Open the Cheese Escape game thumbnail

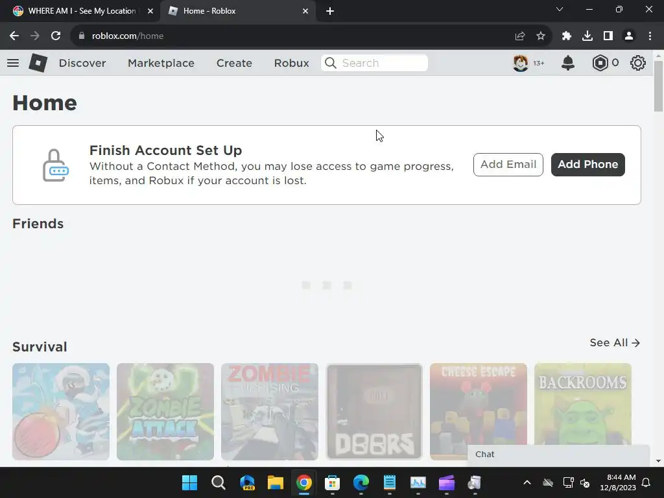479,412
